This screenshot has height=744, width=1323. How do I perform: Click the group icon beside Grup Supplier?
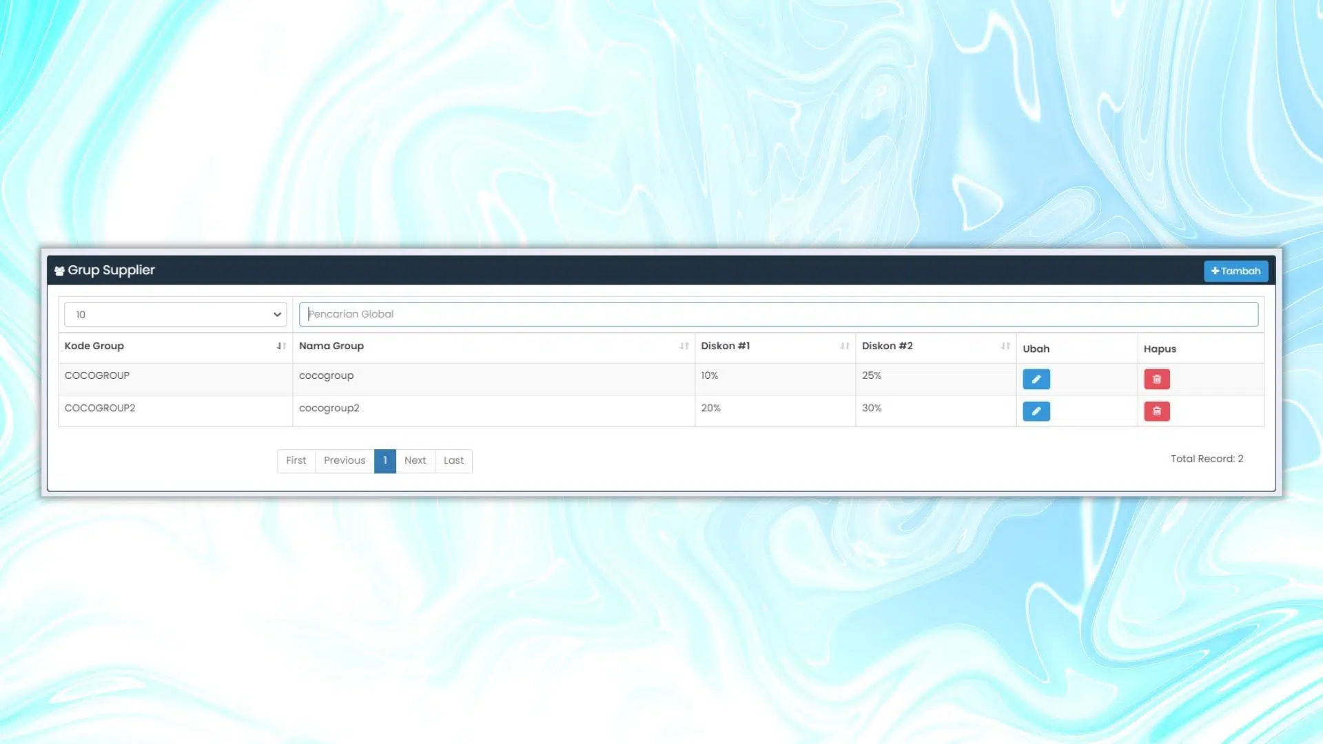[x=59, y=271]
